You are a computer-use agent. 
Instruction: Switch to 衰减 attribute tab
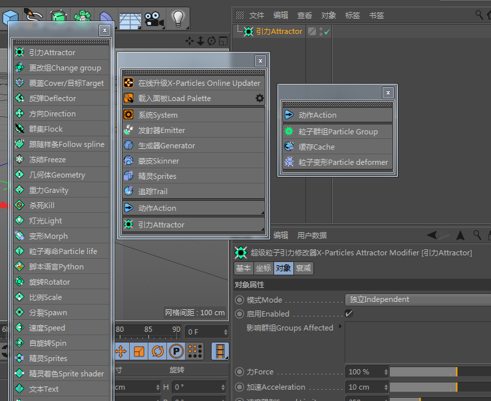pos(303,268)
